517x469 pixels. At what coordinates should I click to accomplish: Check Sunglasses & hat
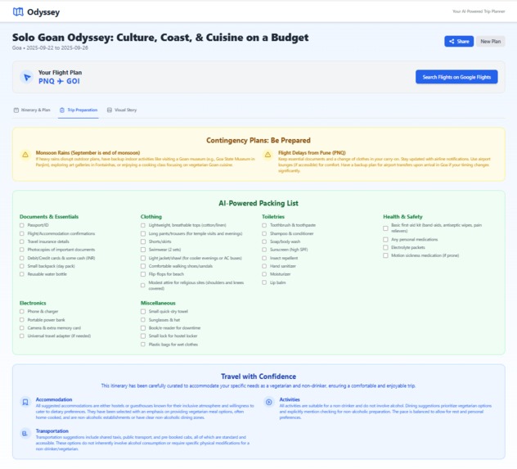[x=143, y=320]
